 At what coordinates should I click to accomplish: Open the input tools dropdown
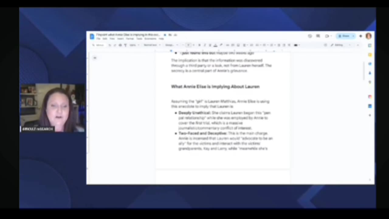tap(297, 45)
